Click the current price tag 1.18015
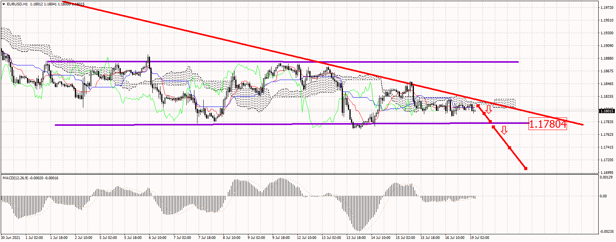The width and height of the screenshot is (616, 242). coord(607,111)
